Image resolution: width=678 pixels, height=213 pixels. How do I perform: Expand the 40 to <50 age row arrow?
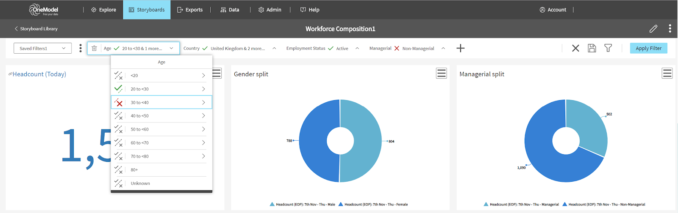[203, 116]
